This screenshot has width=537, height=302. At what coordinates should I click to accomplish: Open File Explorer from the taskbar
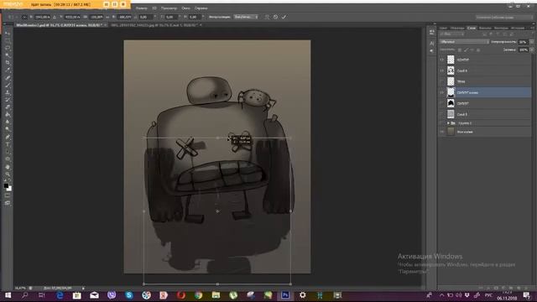point(216,295)
